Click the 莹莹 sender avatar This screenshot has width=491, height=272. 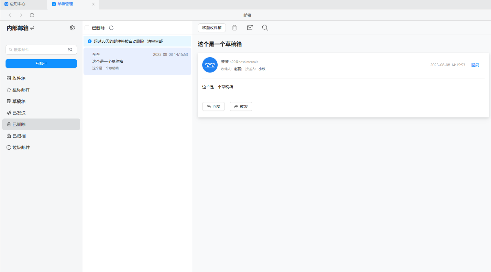pos(210,65)
